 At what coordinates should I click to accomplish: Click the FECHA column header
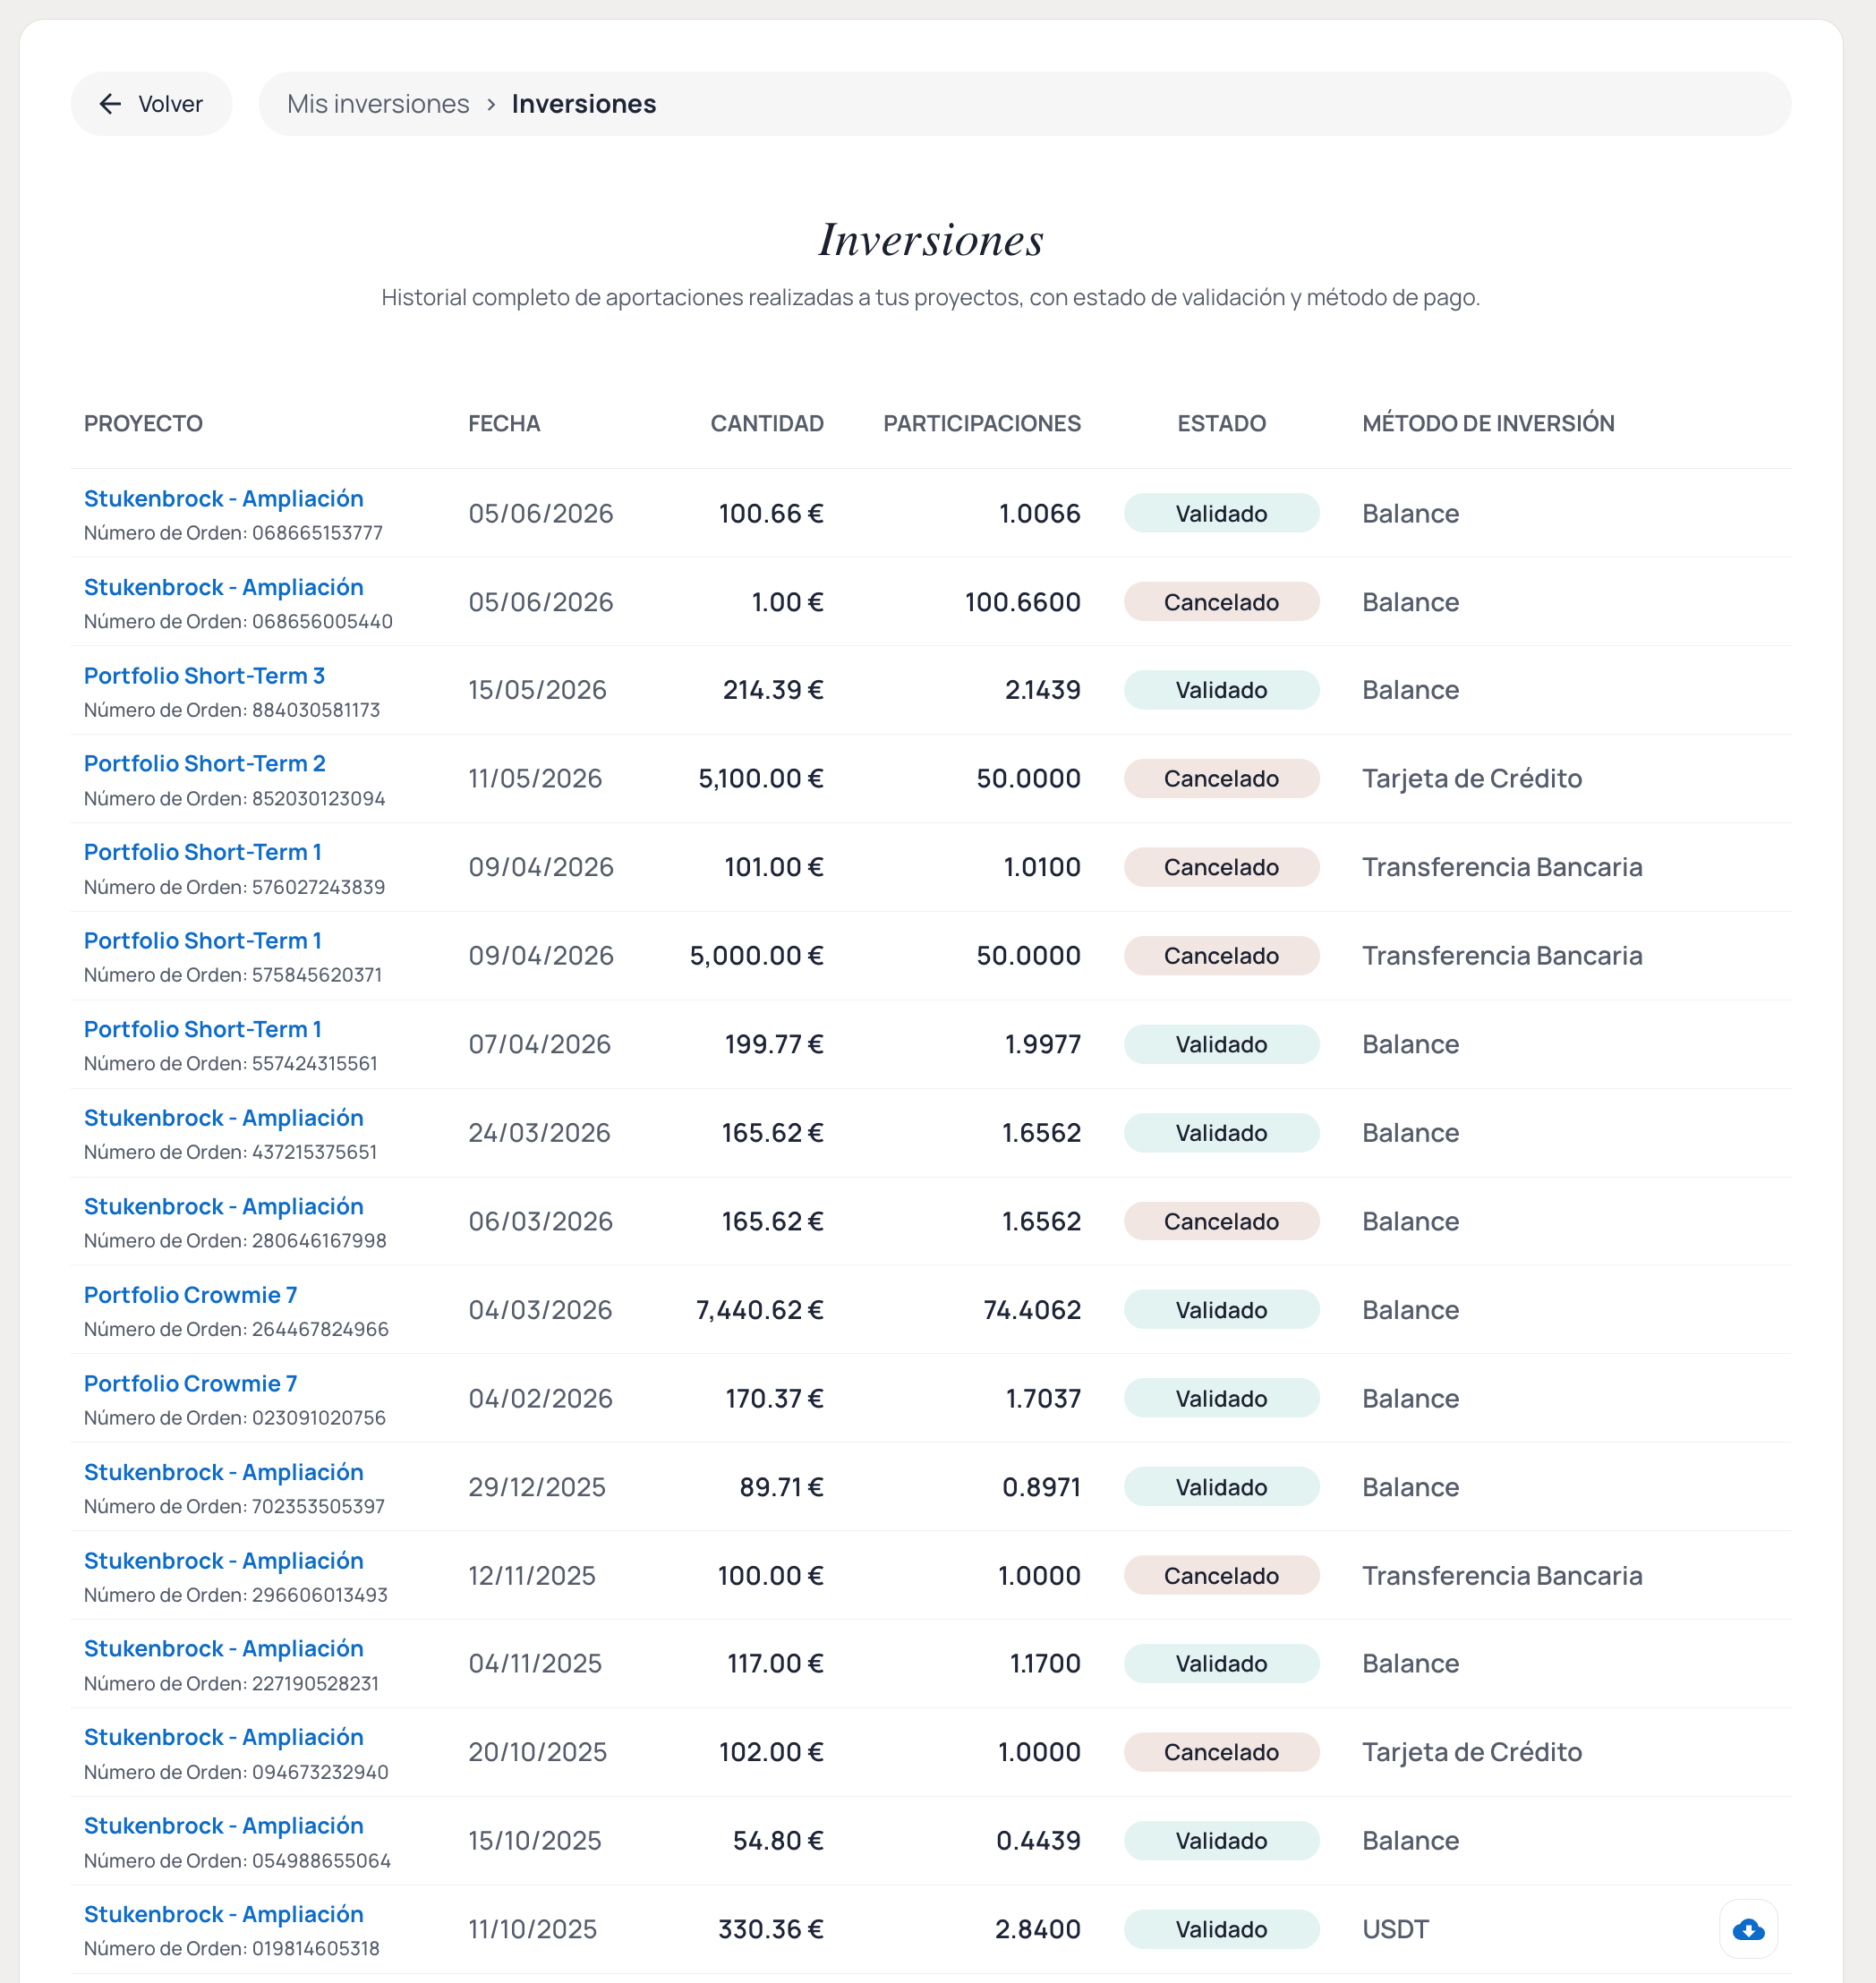504,423
